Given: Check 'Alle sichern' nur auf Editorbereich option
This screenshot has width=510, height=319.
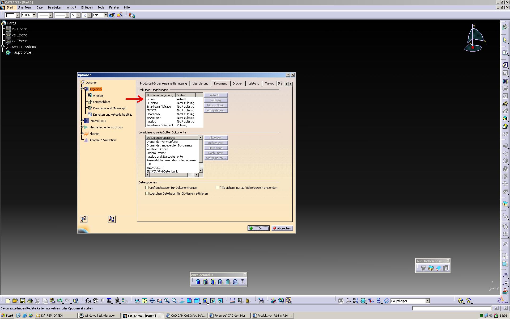Looking at the screenshot, I should click(218, 187).
